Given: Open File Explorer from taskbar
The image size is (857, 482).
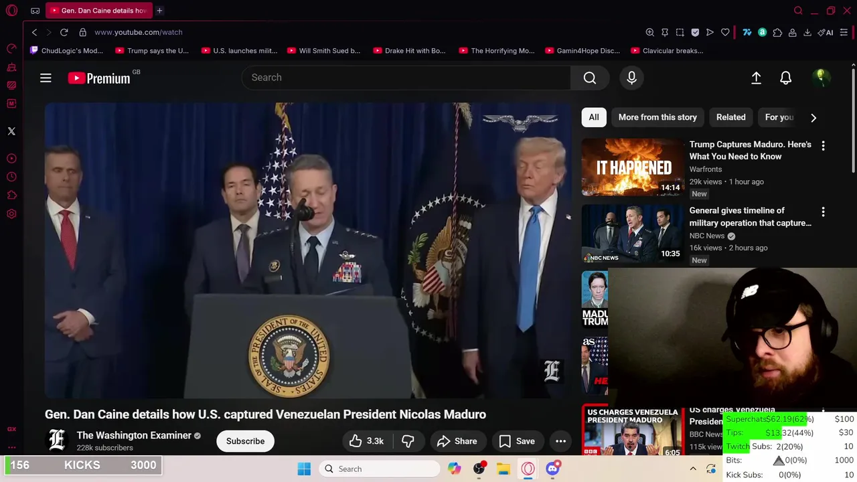Looking at the screenshot, I should coord(503,469).
